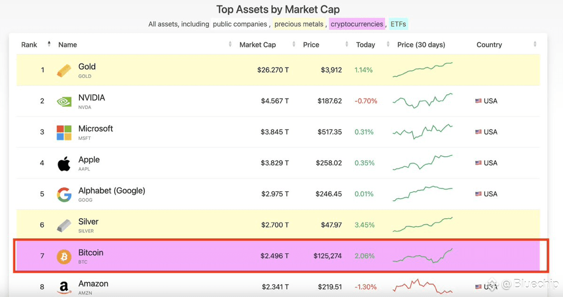
Task: Click the Silver bar icon
Action: click(x=64, y=226)
